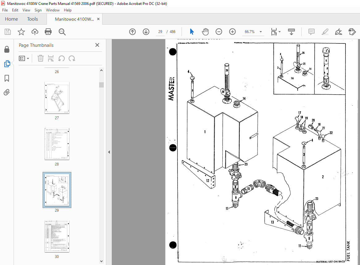Open the security lock panel icon
360x265 pixels.
[7, 49]
